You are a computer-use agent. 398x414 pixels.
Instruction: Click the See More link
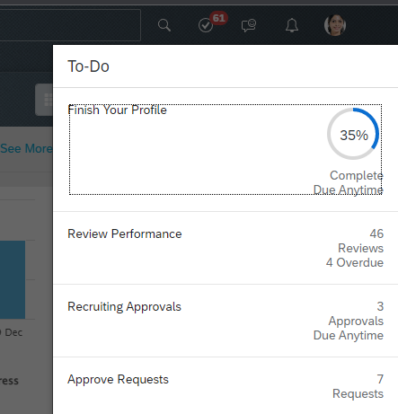click(26, 148)
